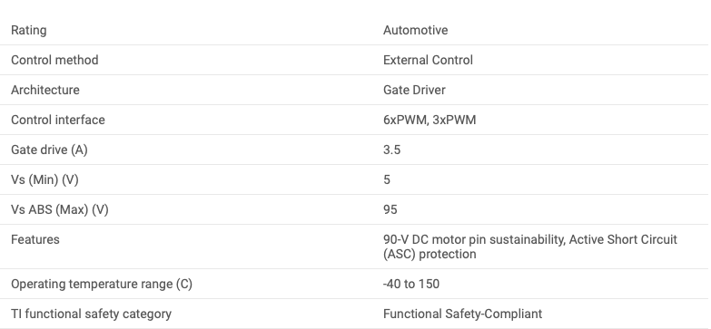This screenshot has height=329, width=711.
Task: Click the Operating temperature range label
Action: 102,284
